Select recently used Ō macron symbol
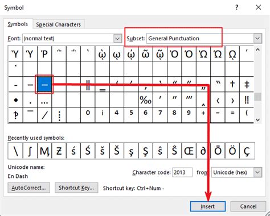Screen dimensions: 270x216 (218, 151)
